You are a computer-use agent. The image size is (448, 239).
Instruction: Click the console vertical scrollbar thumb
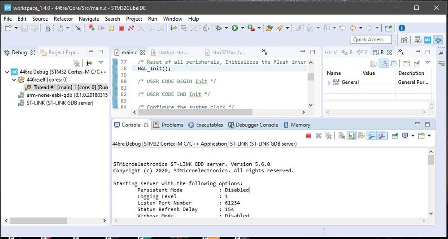point(431,160)
